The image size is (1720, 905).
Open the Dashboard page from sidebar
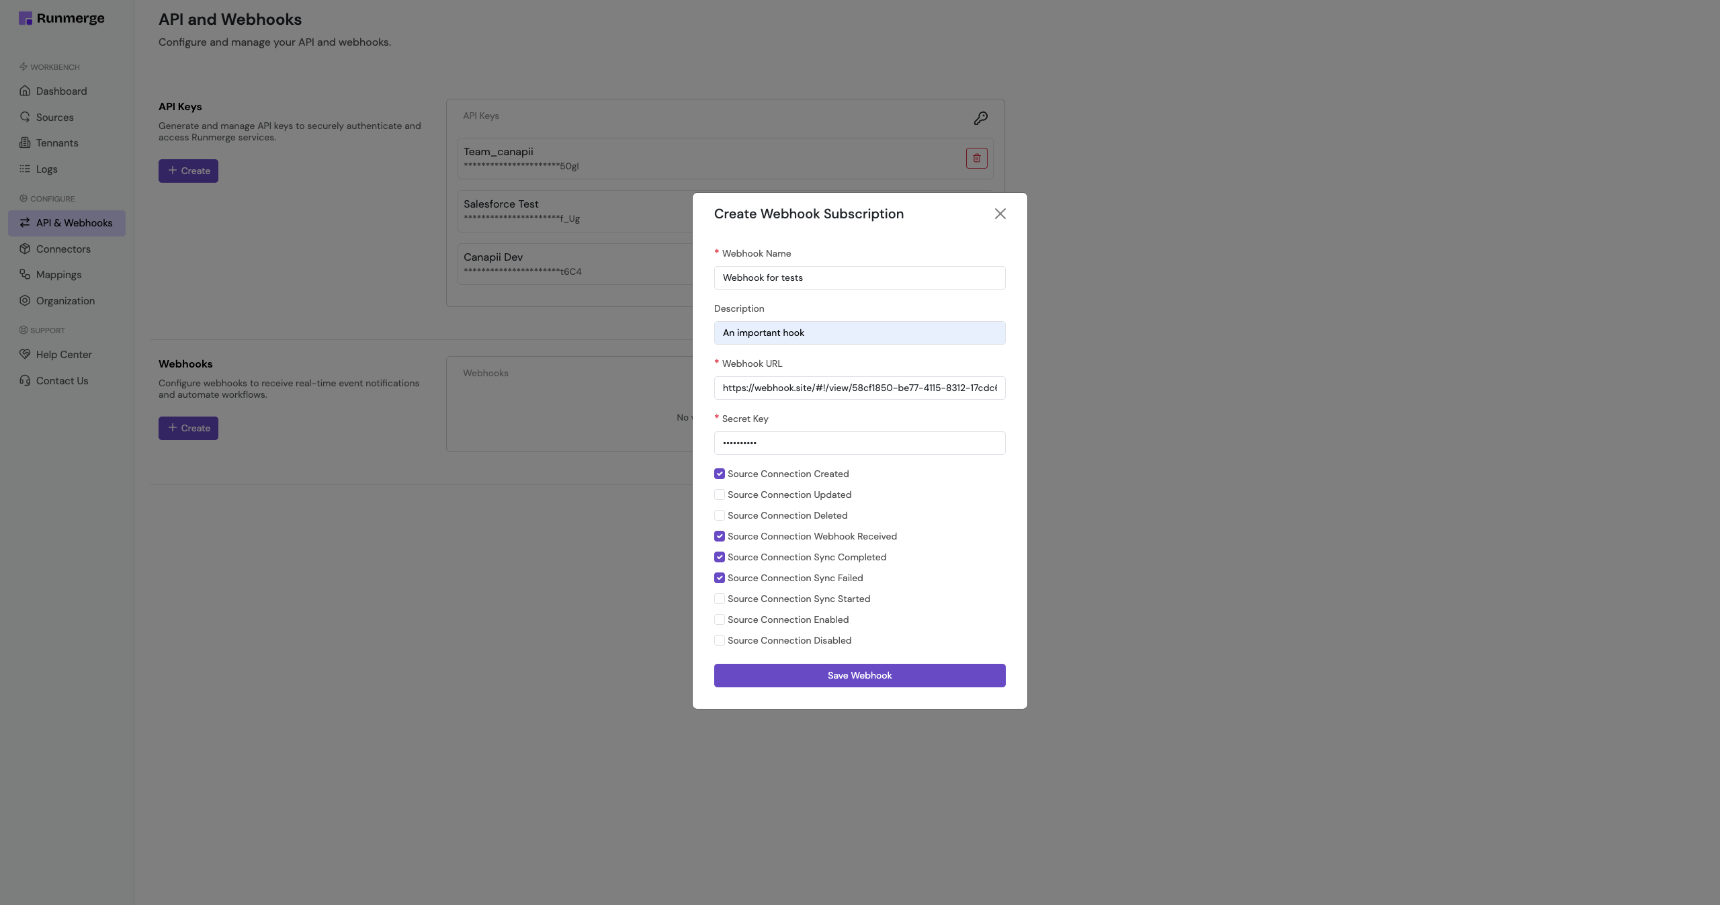point(61,91)
